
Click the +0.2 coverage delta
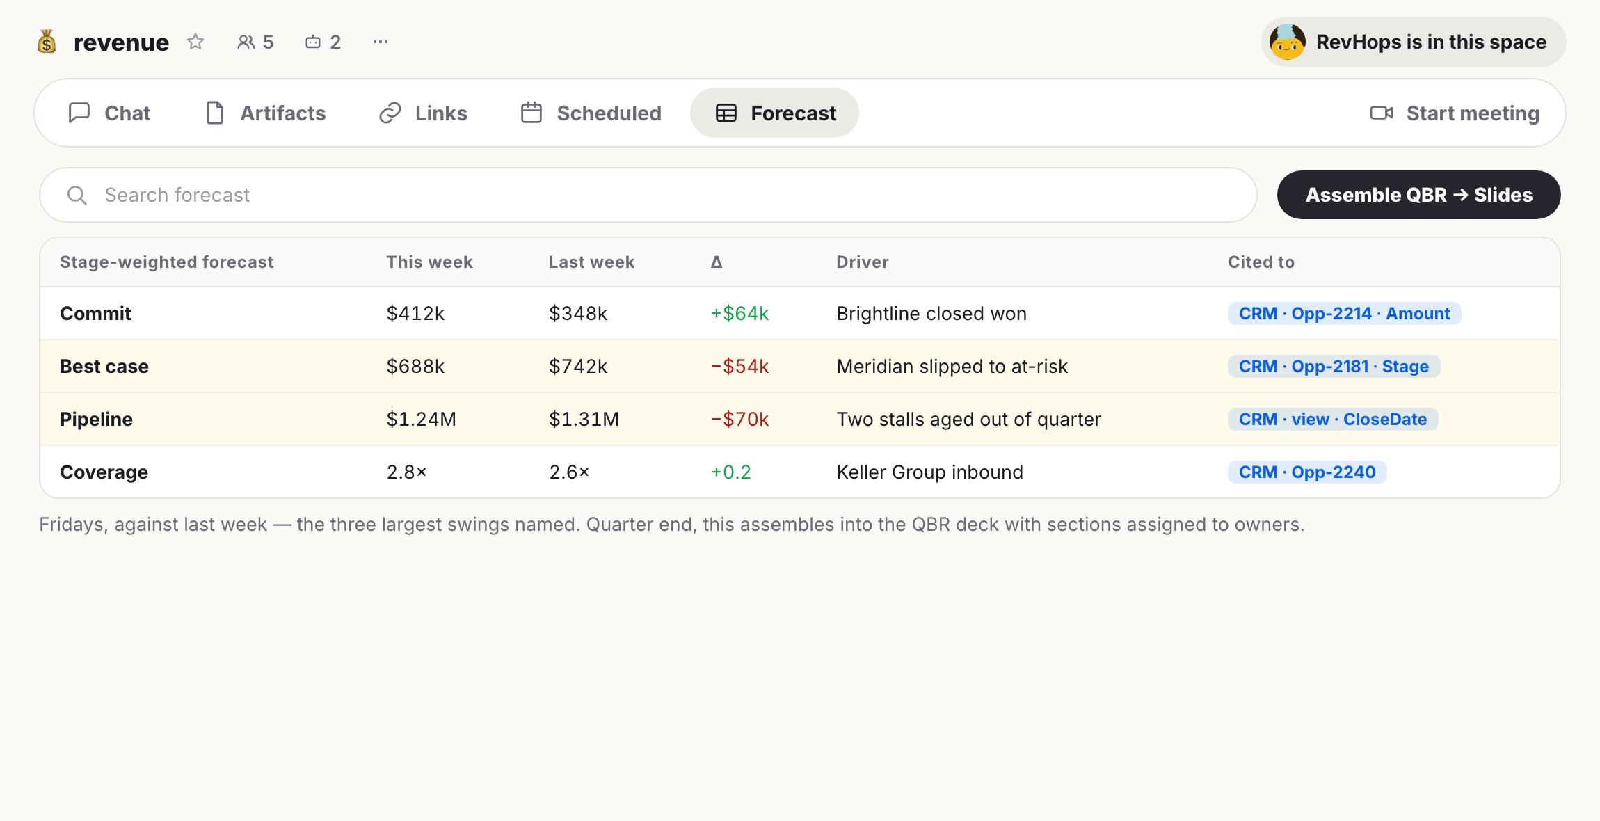pyautogui.click(x=730, y=472)
